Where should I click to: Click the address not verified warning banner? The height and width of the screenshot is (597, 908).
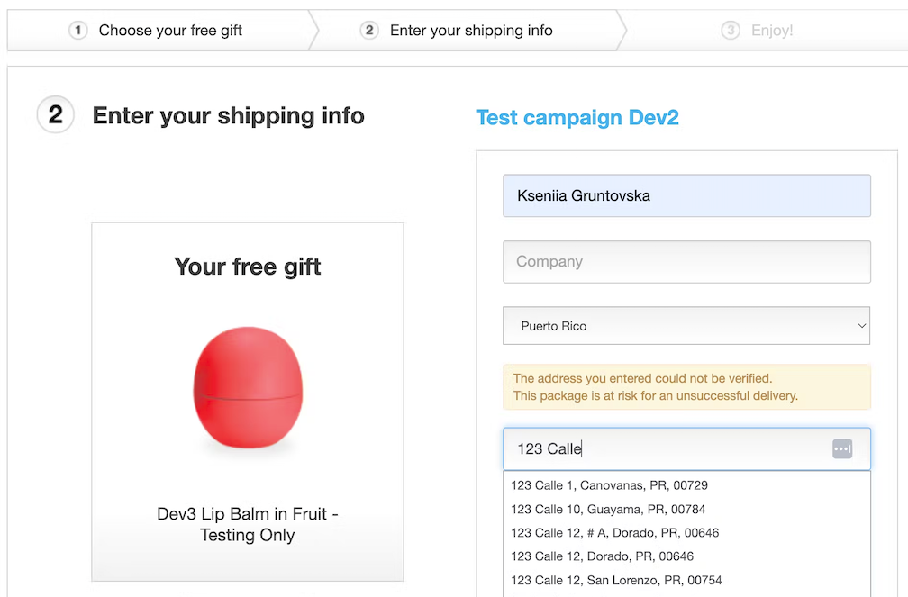click(x=686, y=387)
